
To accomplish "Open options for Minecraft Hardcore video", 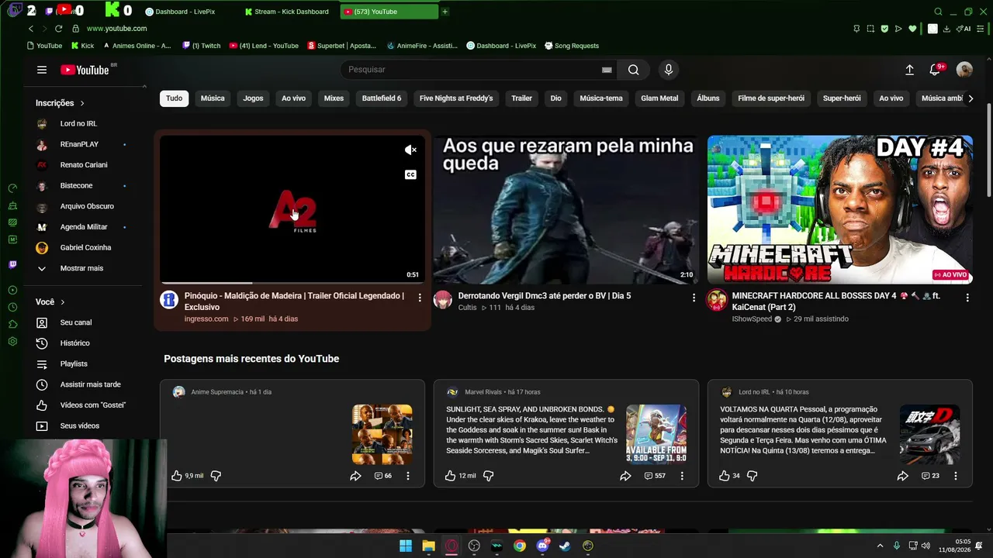I will (967, 298).
